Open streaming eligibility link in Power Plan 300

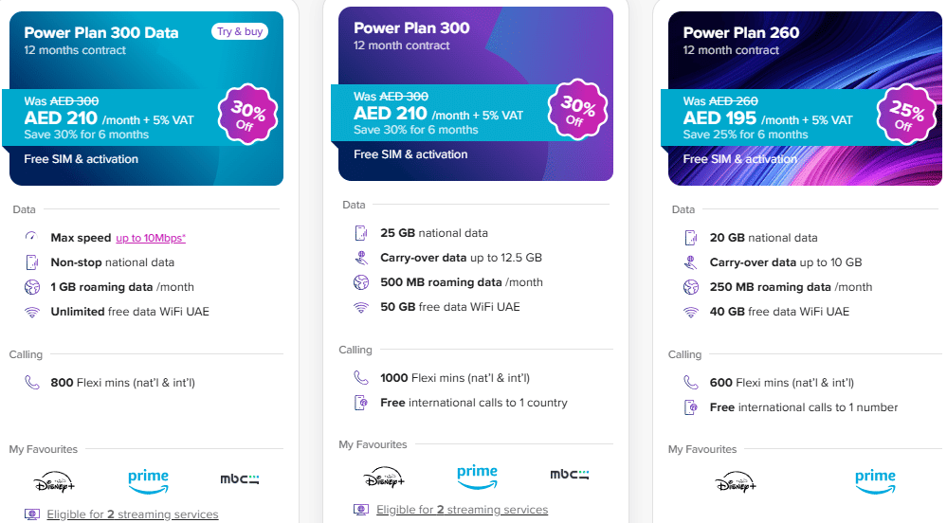[463, 510]
